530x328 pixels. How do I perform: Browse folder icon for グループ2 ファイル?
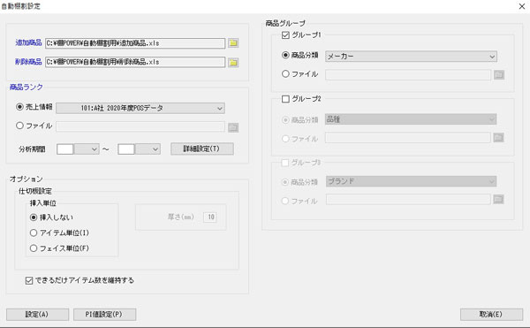[499, 137]
